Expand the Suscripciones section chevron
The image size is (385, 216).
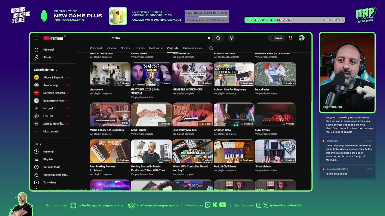tap(57, 70)
